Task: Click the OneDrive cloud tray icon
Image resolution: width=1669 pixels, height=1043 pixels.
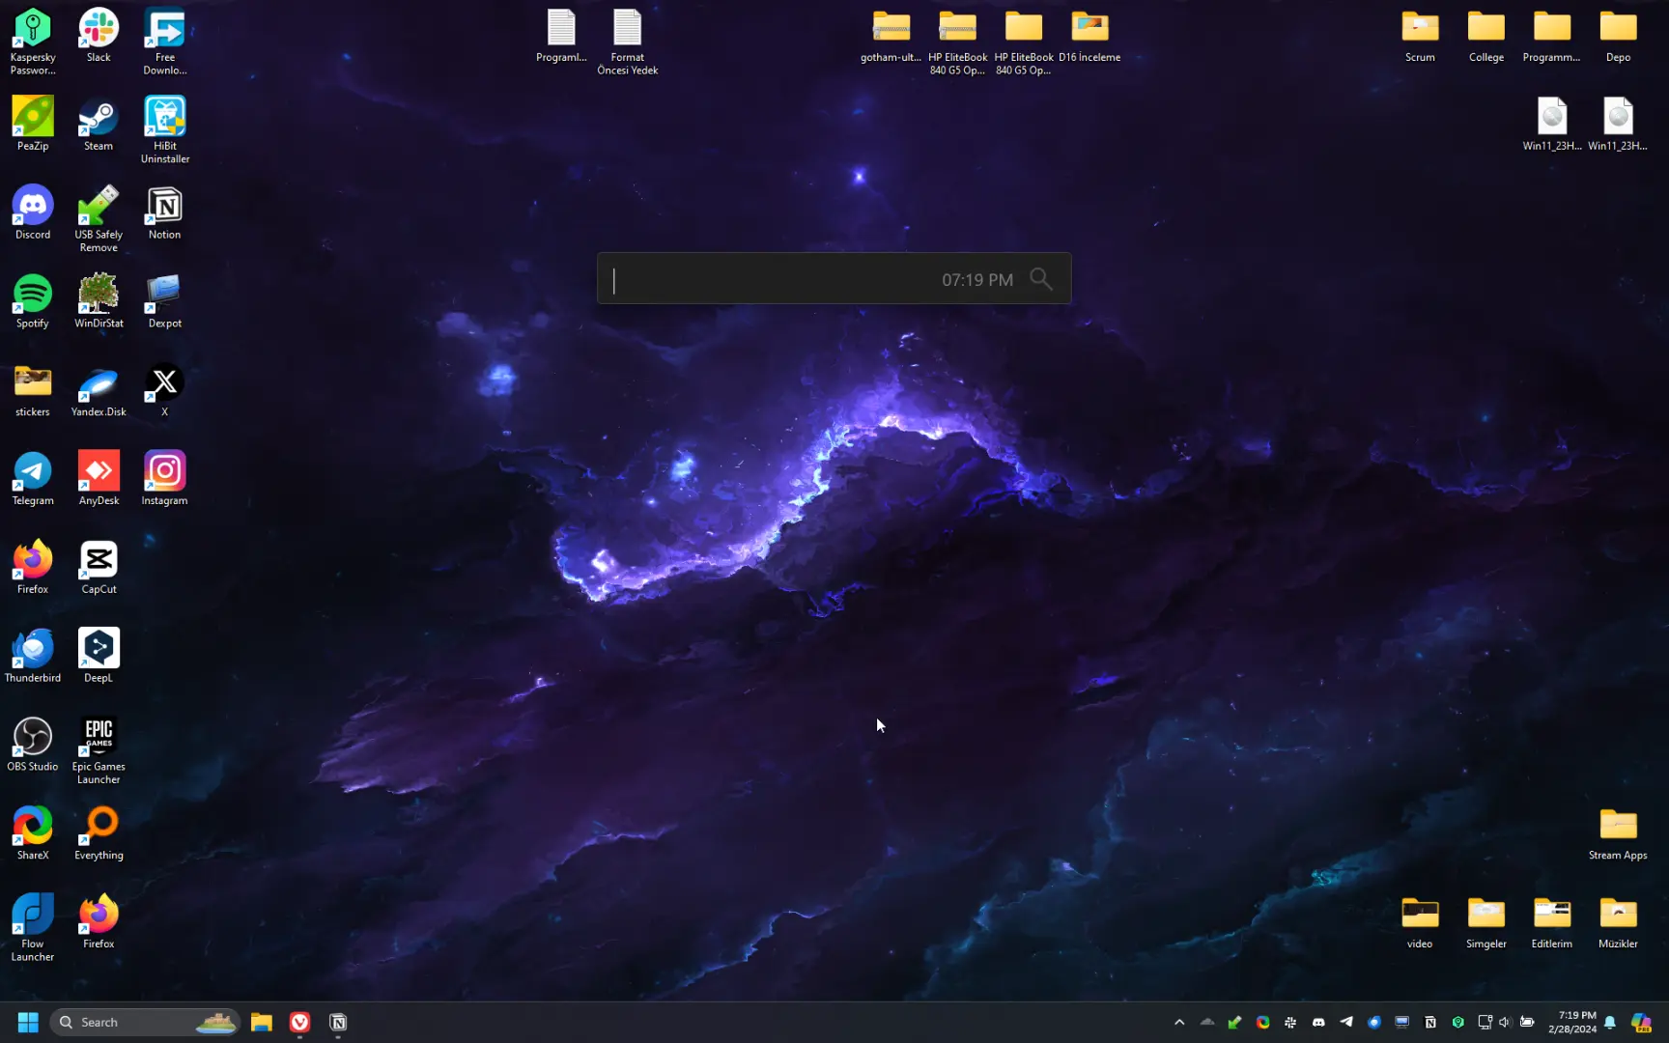Action: [x=1207, y=1022]
